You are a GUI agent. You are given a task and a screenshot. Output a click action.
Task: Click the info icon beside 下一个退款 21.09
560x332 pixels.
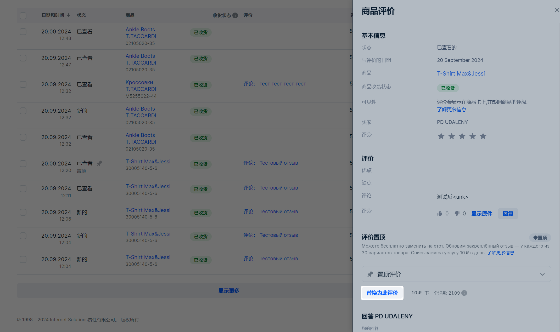(464, 293)
